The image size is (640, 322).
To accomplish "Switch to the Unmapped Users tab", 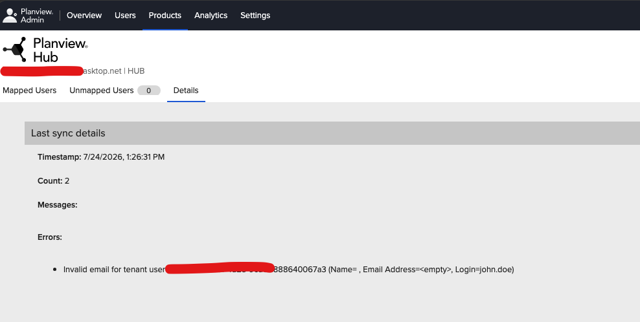I will pyautogui.click(x=101, y=91).
